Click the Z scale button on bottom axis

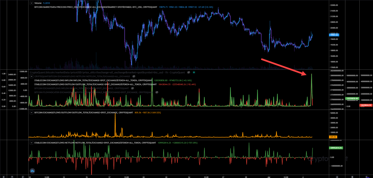(23, 176)
